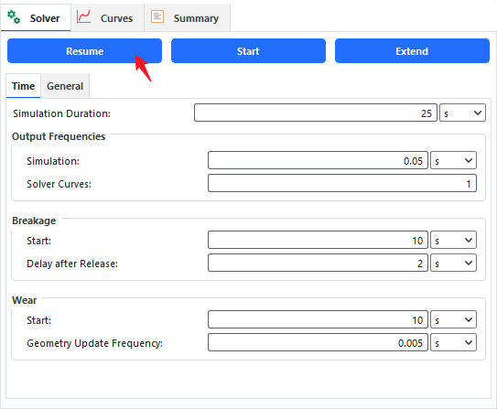The image size is (497, 409).
Task: Select the General sub-tab
Action: coord(65,86)
